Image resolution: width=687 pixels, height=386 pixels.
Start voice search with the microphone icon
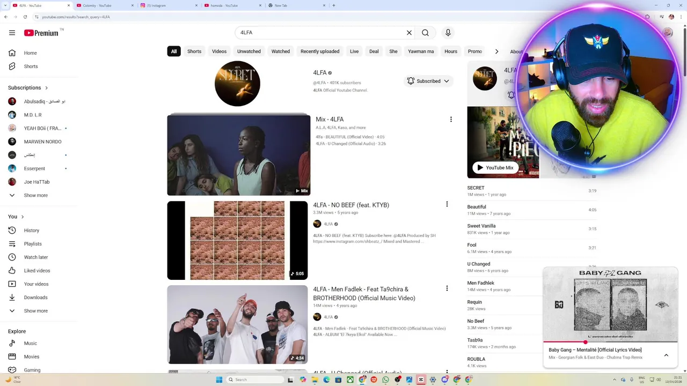point(448,33)
